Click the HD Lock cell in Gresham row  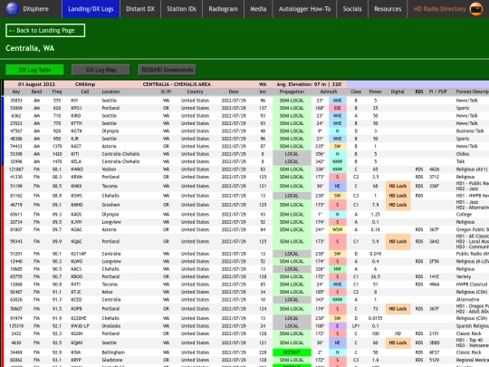398,205
